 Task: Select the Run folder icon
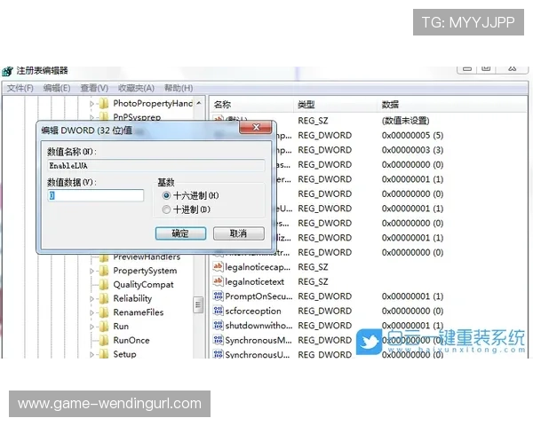(104, 327)
